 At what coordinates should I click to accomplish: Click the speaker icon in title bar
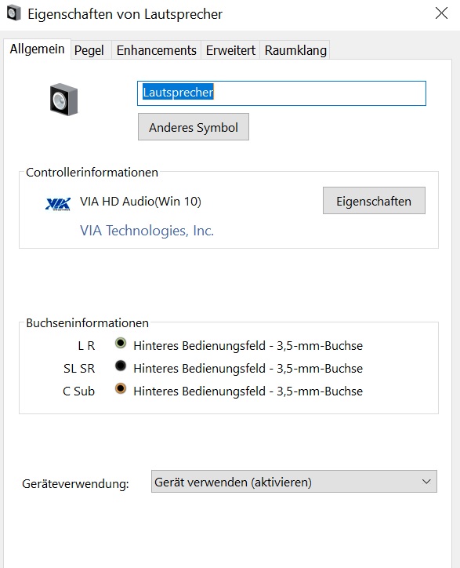pos(14,13)
